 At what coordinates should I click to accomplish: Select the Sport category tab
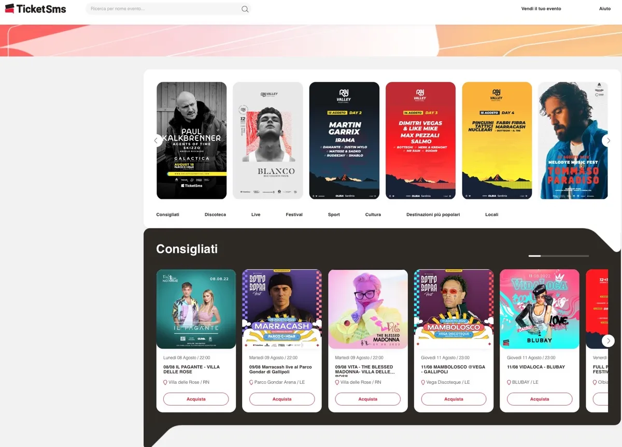334,214
